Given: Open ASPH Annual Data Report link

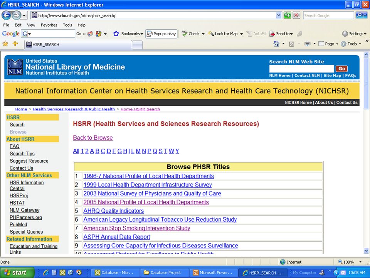Looking at the screenshot, I should (x=116, y=237).
